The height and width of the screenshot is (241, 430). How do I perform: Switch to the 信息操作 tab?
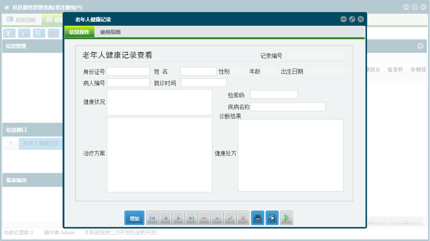pyautogui.click(x=79, y=32)
